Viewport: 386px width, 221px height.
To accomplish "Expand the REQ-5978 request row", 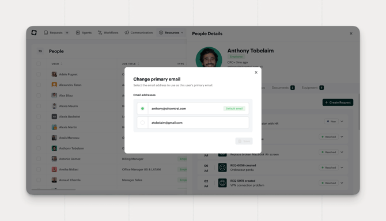I will (x=342, y=183).
